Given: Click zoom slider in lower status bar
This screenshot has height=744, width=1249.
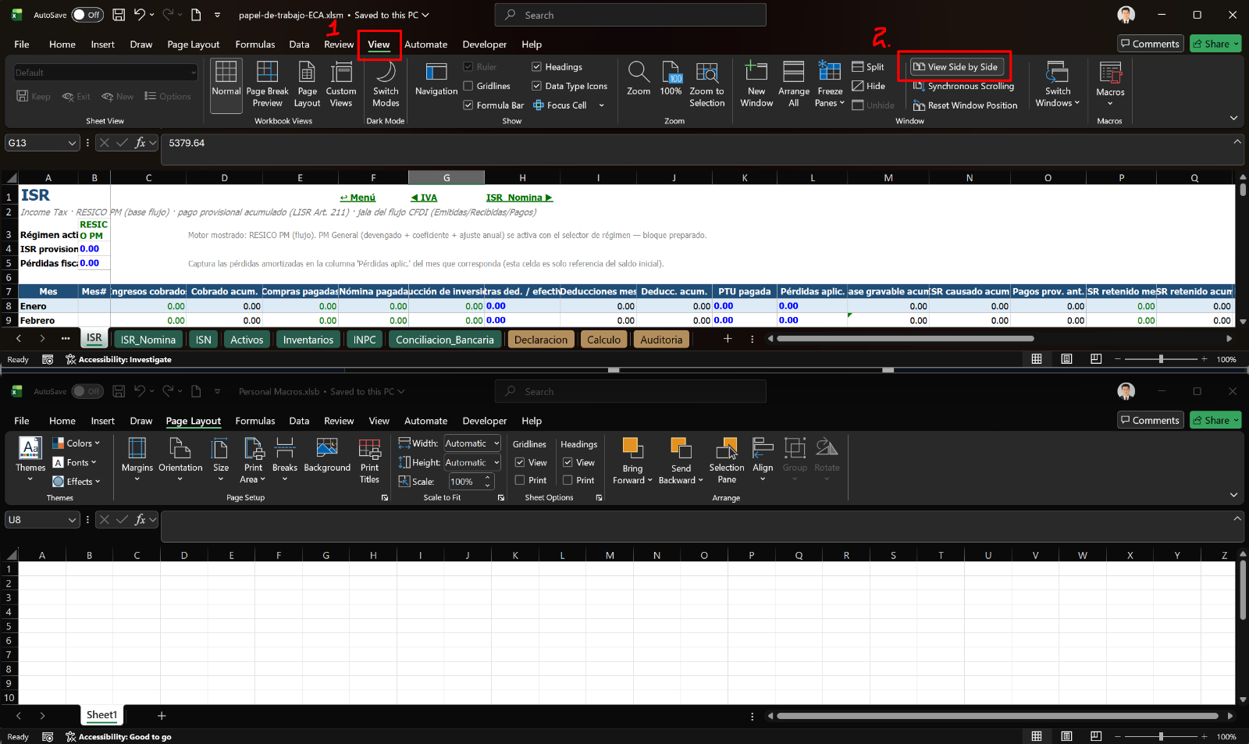Looking at the screenshot, I should tap(1161, 736).
